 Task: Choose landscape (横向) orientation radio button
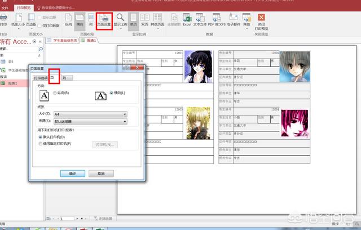point(112,93)
